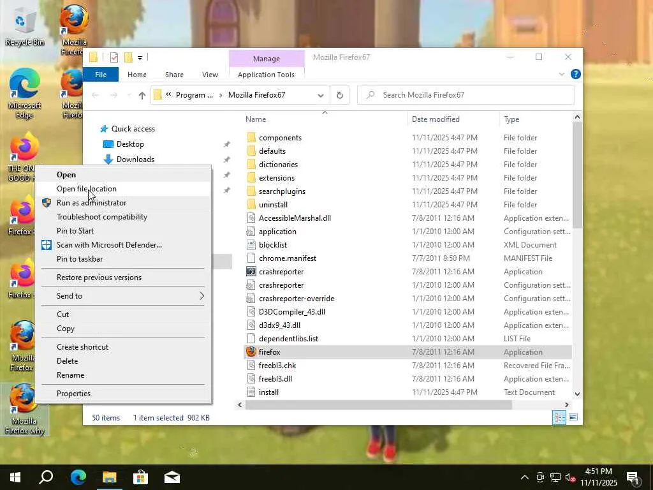Screen dimensions: 653x490
Task: Click Program breadcrumb in address bar
Action: coord(194,95)
